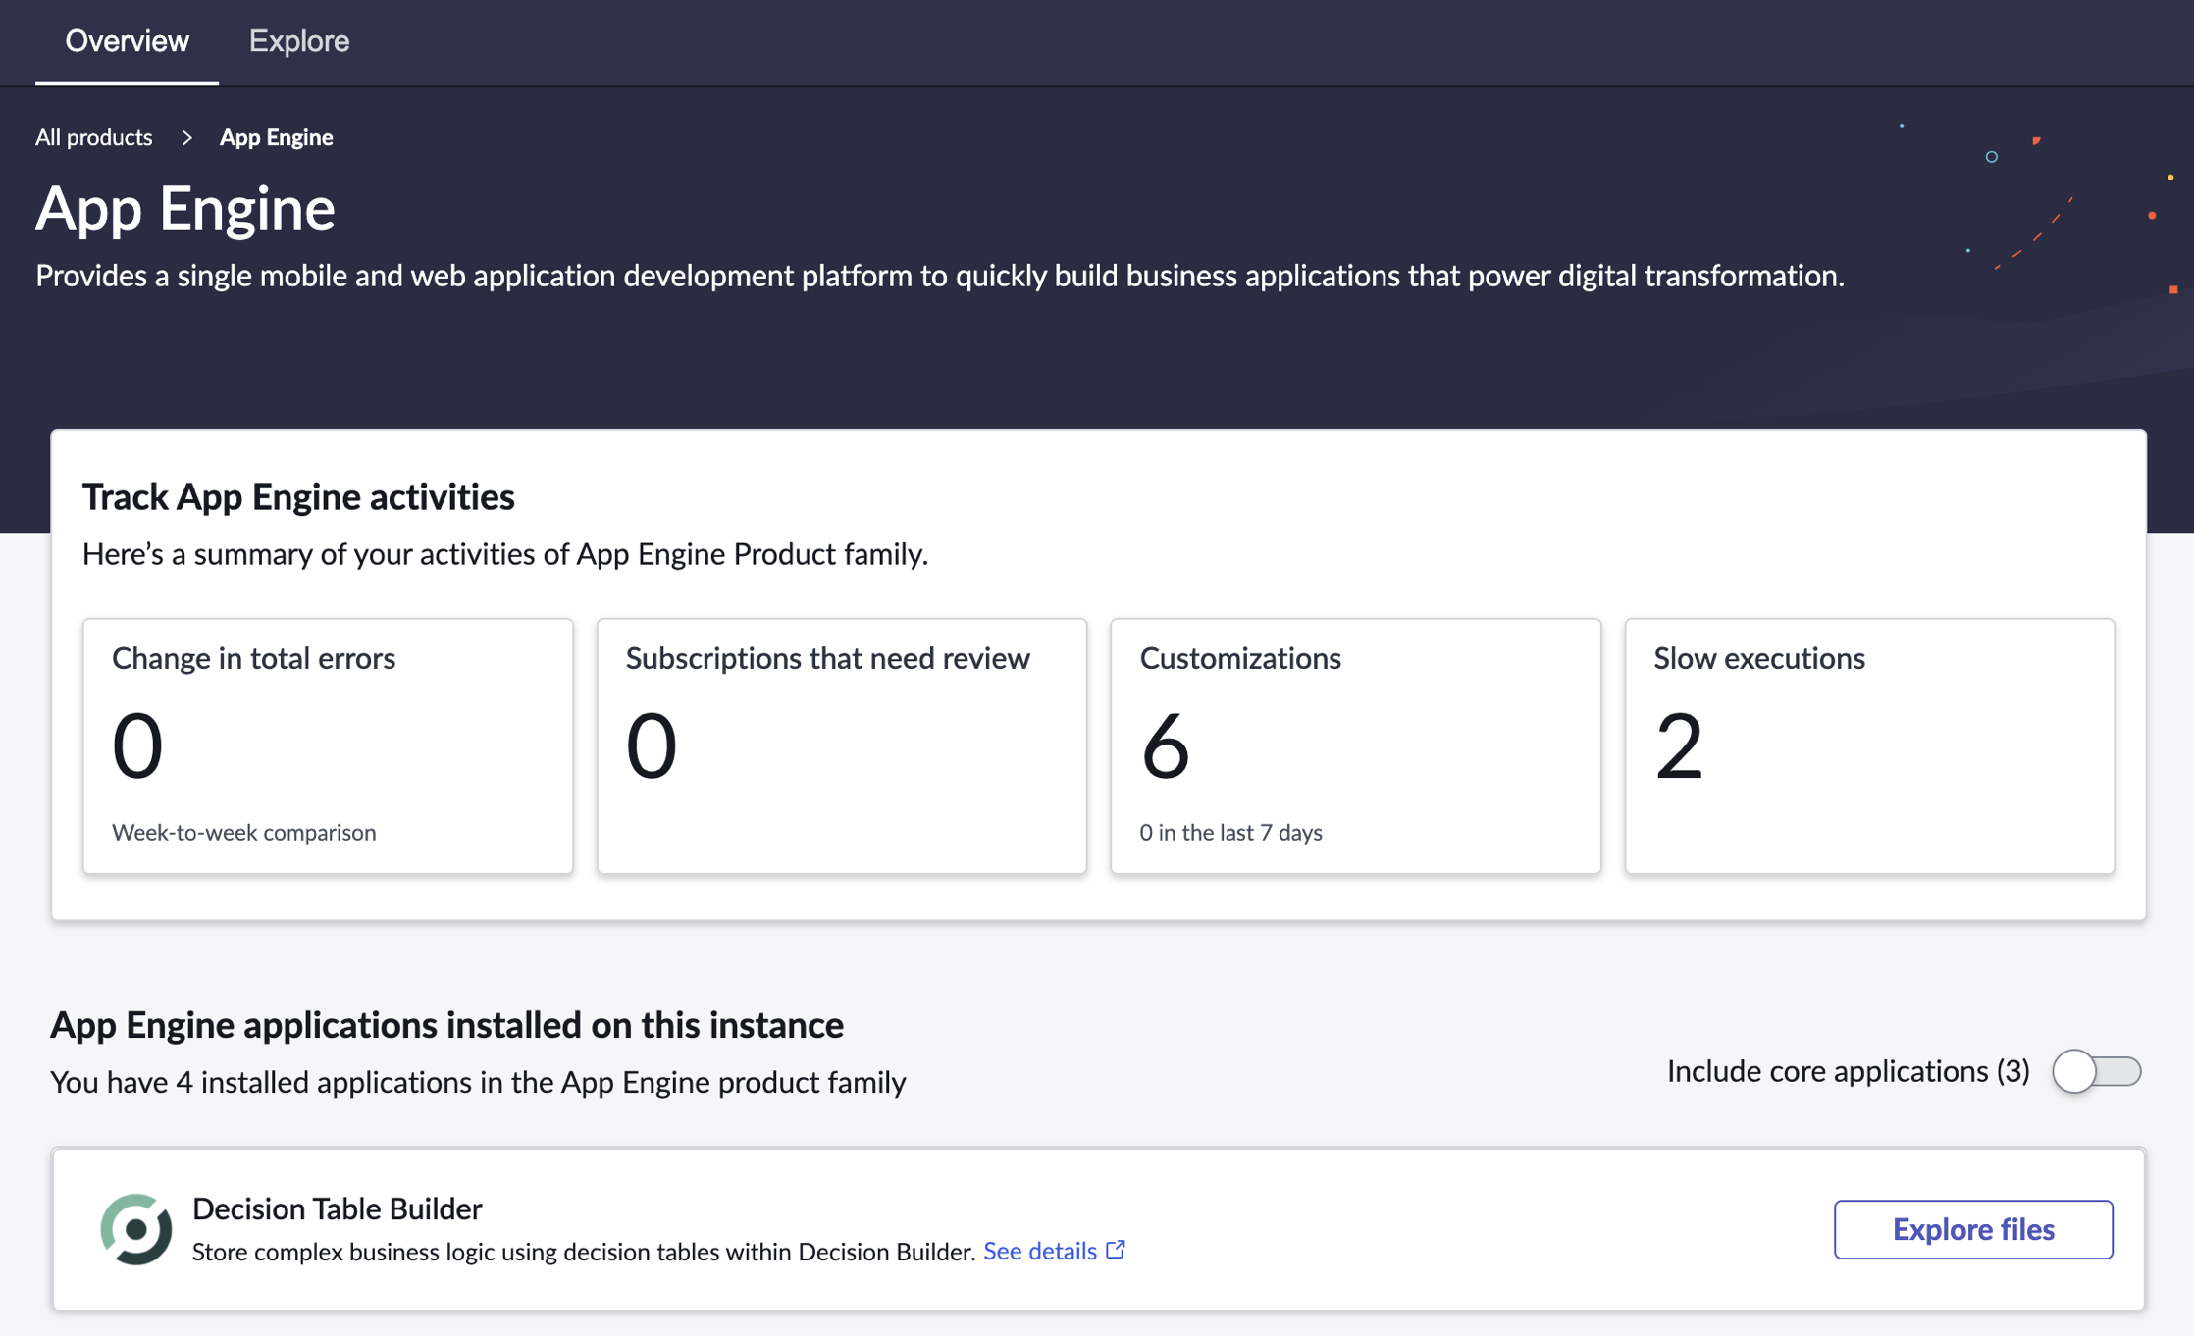The image size is (2194, 1336).
Task: Open See details link for Decision Table Builder
Action: click(1040, 1251)
